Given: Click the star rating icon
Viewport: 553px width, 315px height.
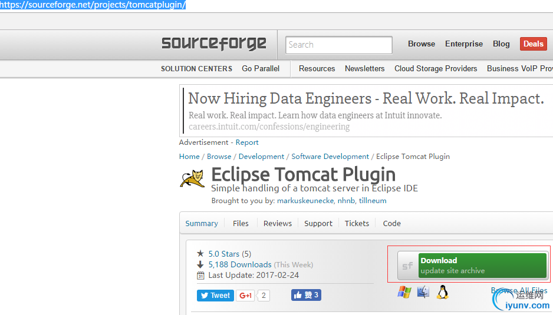Looking at the screenshot, I should click(x=200, y=253).
